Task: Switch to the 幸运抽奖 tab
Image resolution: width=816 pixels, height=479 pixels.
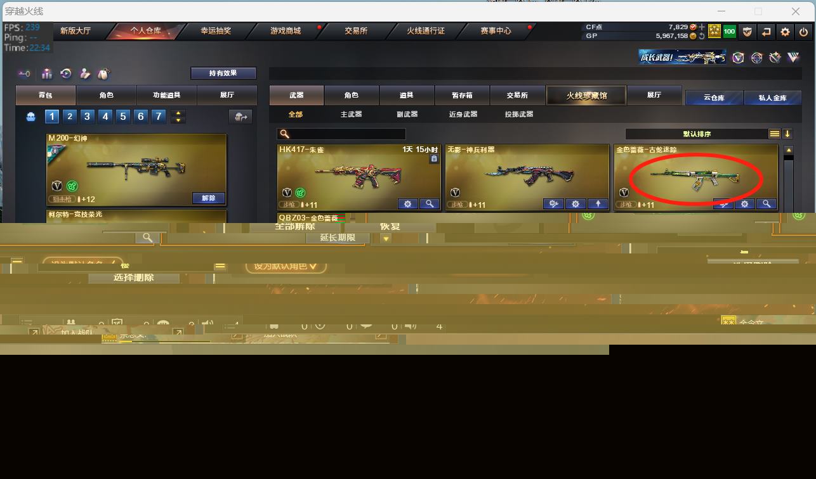Action: click(x=216, y=30)
